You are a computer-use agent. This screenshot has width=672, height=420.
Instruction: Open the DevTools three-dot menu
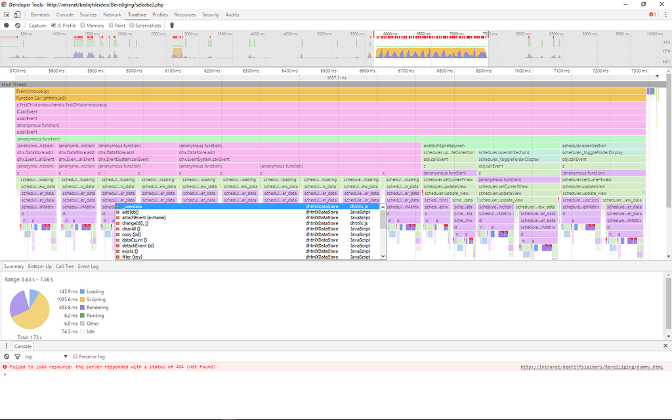click(665, 14)
